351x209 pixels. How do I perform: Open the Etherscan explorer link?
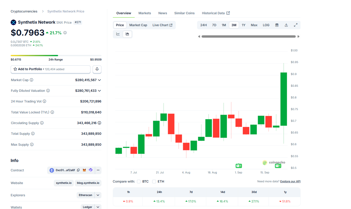[x=85, y=195]
